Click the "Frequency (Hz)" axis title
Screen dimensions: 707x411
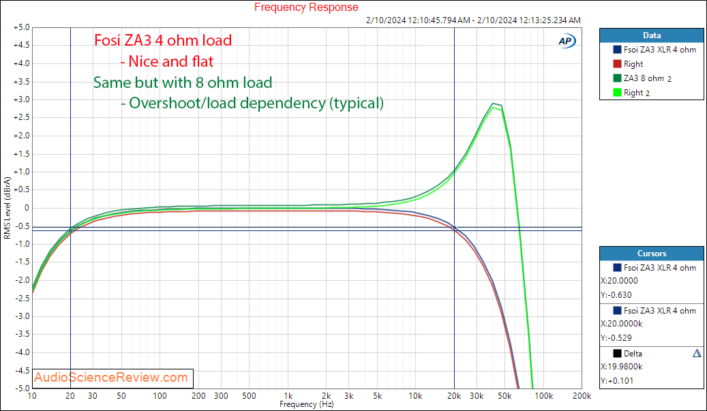[x=307, y=404]
